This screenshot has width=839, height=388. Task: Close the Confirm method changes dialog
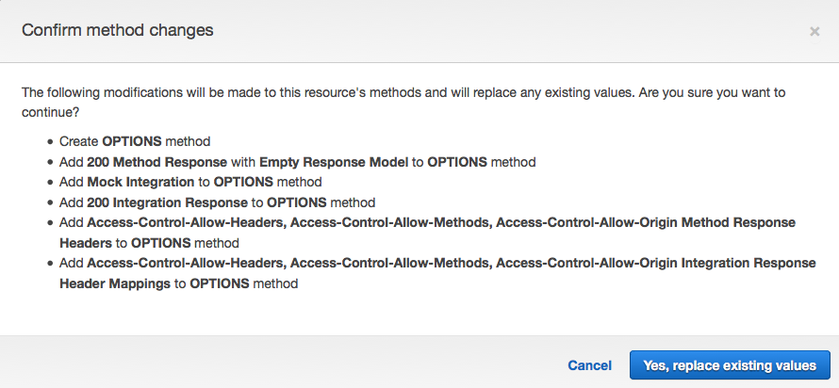(814, 31)
